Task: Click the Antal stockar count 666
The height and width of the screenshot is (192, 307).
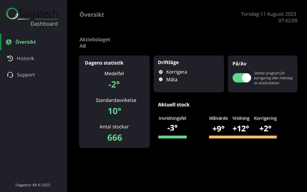Action: pos(115,138)
